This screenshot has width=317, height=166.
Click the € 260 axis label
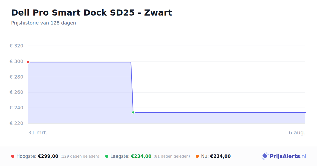pyautogui.click(x=16, y=92)
